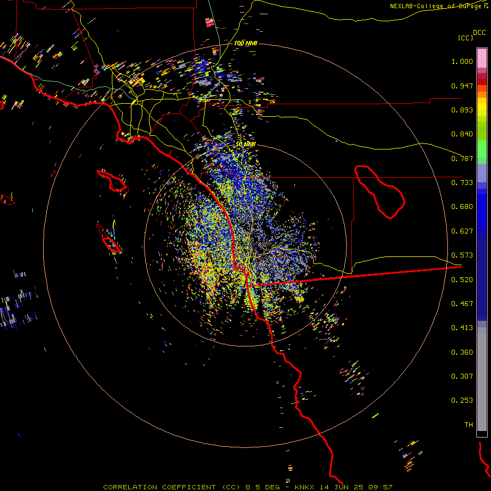Click the DCC product label
491x491 pixels.
click(479, 33)
